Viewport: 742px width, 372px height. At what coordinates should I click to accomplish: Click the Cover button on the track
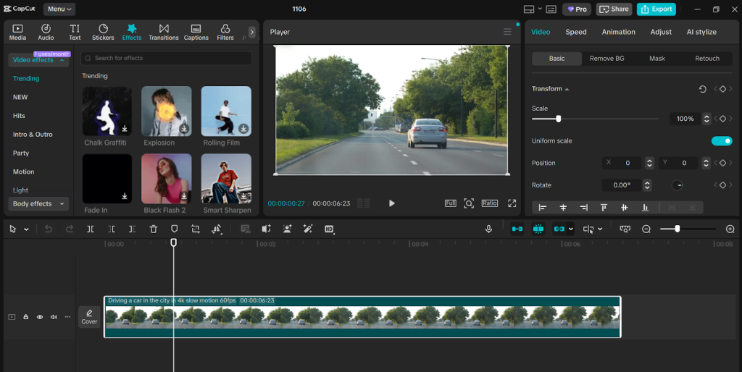[89, 317]
